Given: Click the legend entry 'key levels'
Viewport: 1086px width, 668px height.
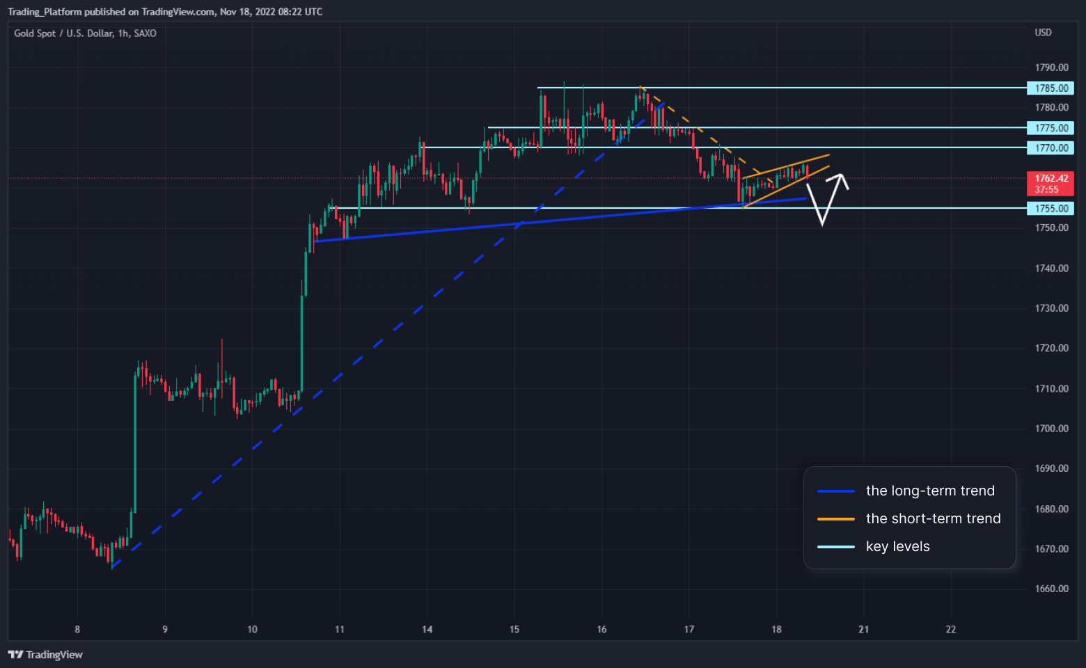Looking at the screenshot, I should pyautogui.click(x=897, y=546).
